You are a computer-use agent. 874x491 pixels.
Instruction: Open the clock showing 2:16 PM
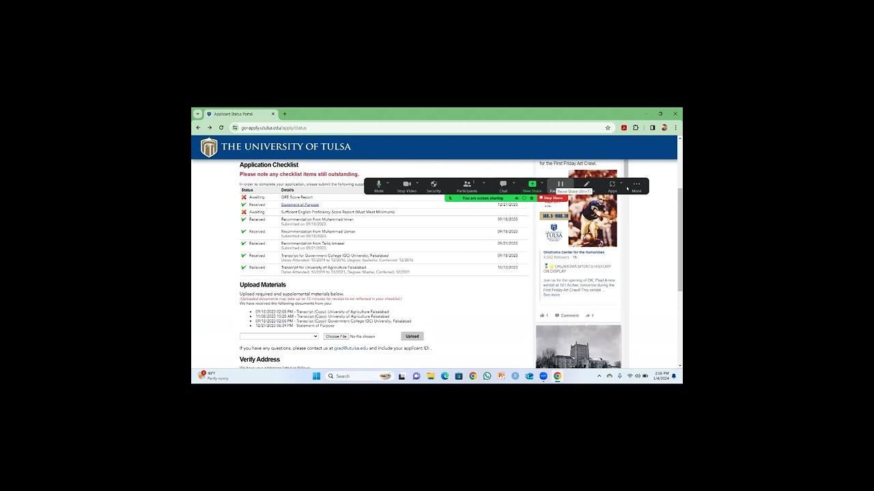click(x=660, y=376)
